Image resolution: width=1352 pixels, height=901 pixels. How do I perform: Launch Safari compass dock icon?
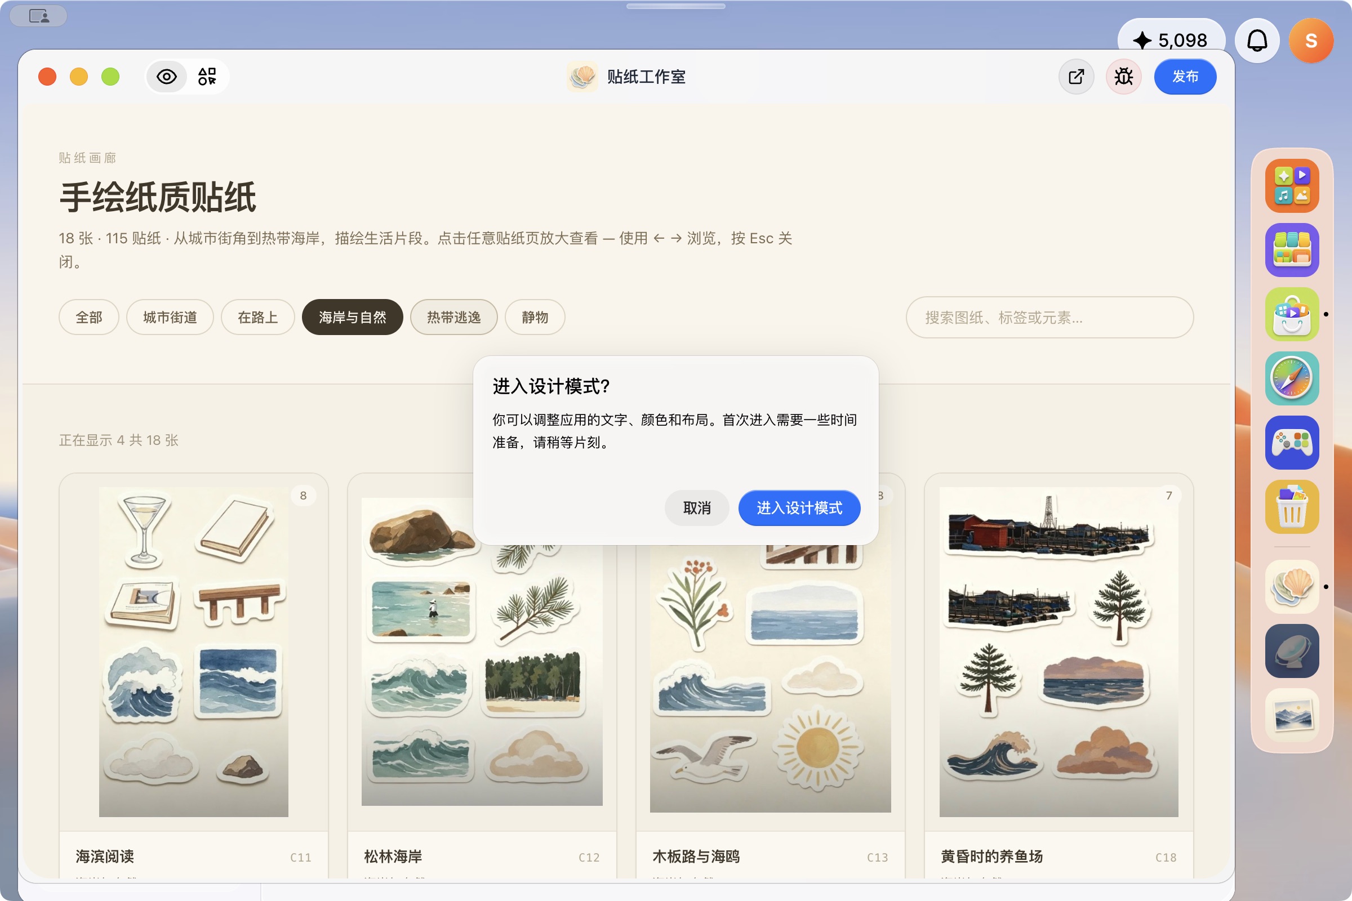1292,378
